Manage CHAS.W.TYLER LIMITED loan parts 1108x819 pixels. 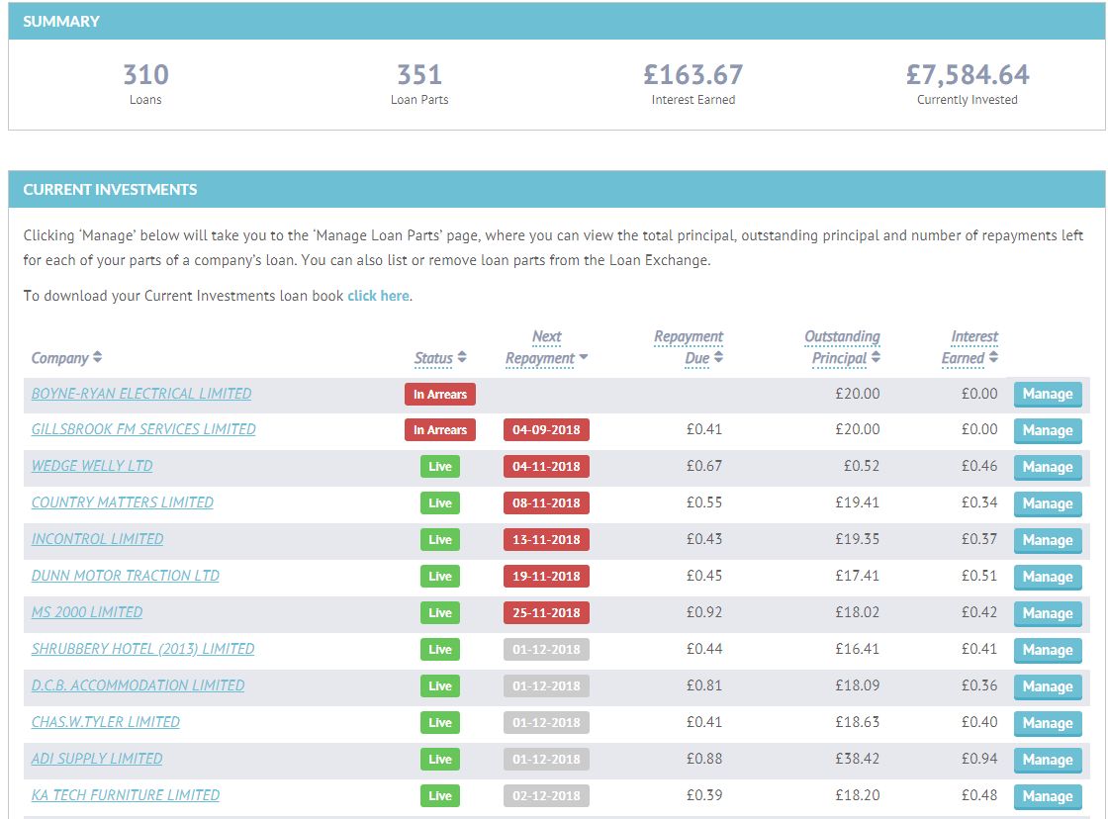coord(1048,724)
